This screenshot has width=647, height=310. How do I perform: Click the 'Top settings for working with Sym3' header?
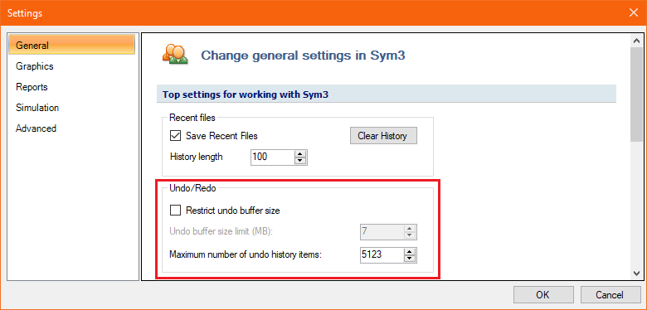pyautogui.click(x=387, y=94)
